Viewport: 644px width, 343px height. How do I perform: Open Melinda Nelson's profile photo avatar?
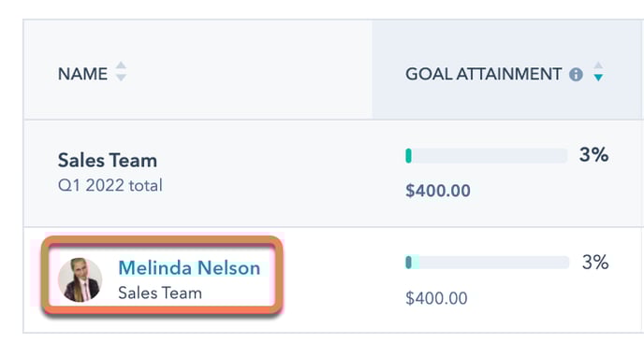click(80, 279)
